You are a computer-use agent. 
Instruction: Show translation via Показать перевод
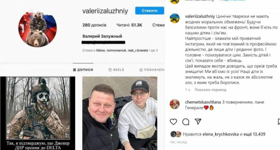pos(210,90)
